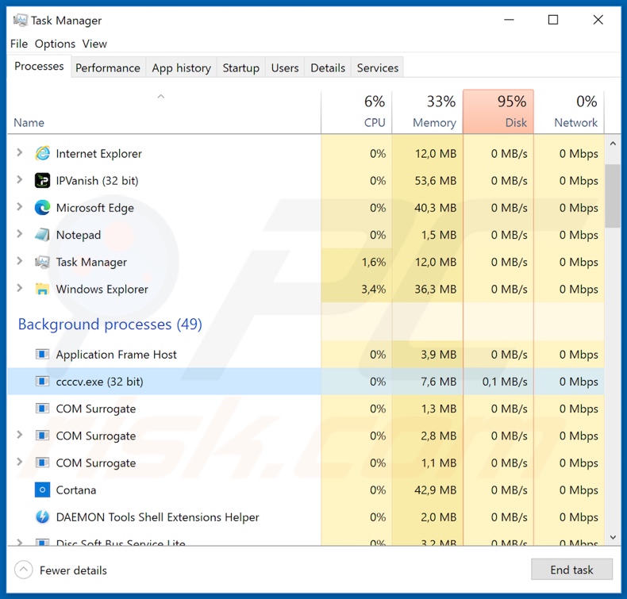The height and width of the screenshot is (599, 627).
Task: Switch to the Startup tab
Action: [x=240, y=68]
